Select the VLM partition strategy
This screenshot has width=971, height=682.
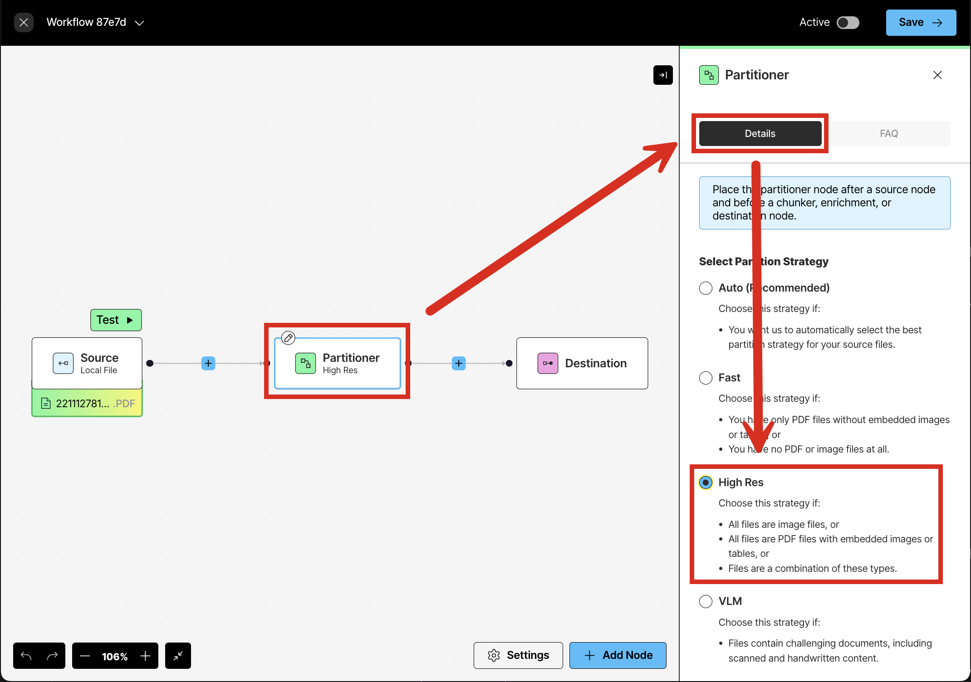706,601
